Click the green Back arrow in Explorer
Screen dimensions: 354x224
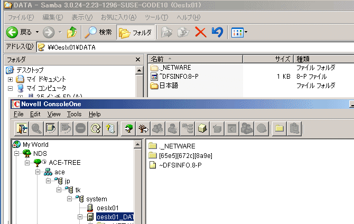12,32
